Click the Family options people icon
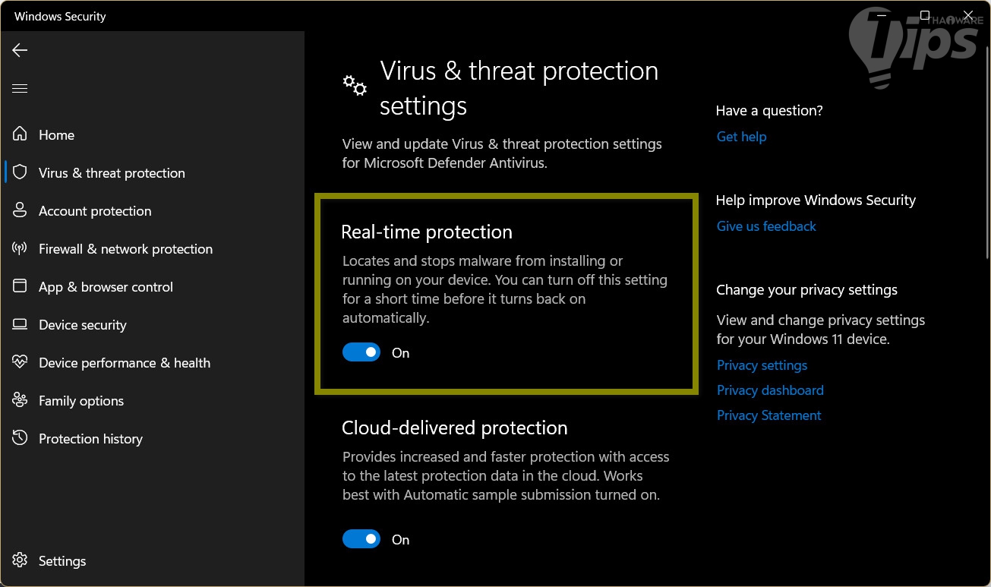This screenshot has height=587, width=991. point(20,401)
